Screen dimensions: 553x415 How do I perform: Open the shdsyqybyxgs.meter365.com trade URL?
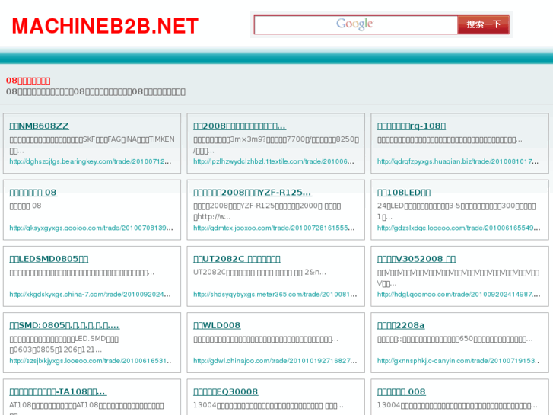(x=275, y=294)
